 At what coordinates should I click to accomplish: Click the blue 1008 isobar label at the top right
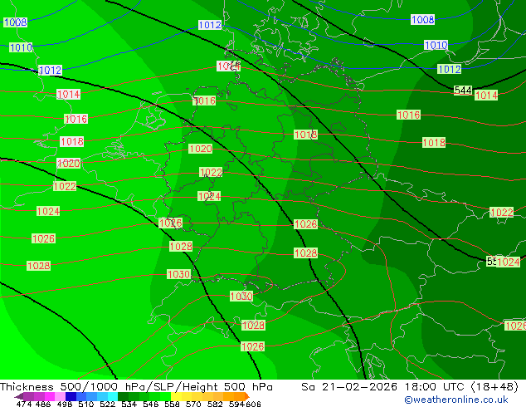422,19
